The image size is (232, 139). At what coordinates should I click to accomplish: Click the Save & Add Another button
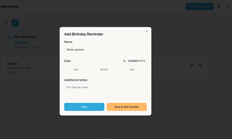126,107
